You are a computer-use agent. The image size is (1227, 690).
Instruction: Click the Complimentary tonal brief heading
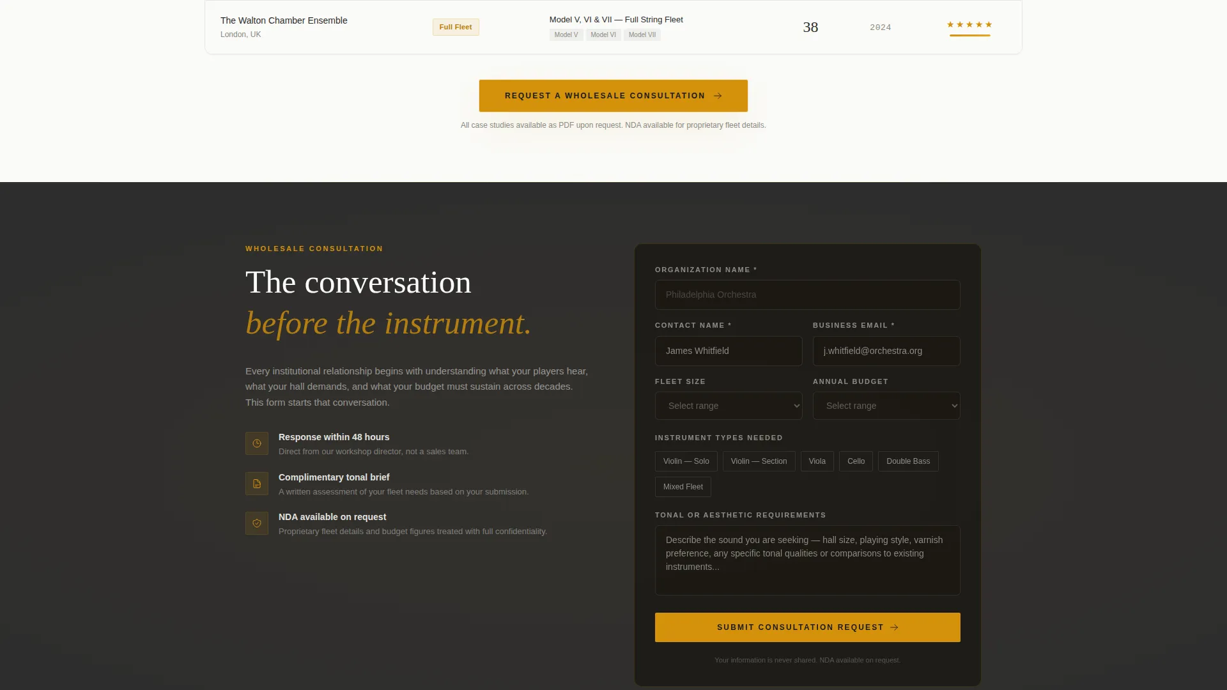pos(334,477)
